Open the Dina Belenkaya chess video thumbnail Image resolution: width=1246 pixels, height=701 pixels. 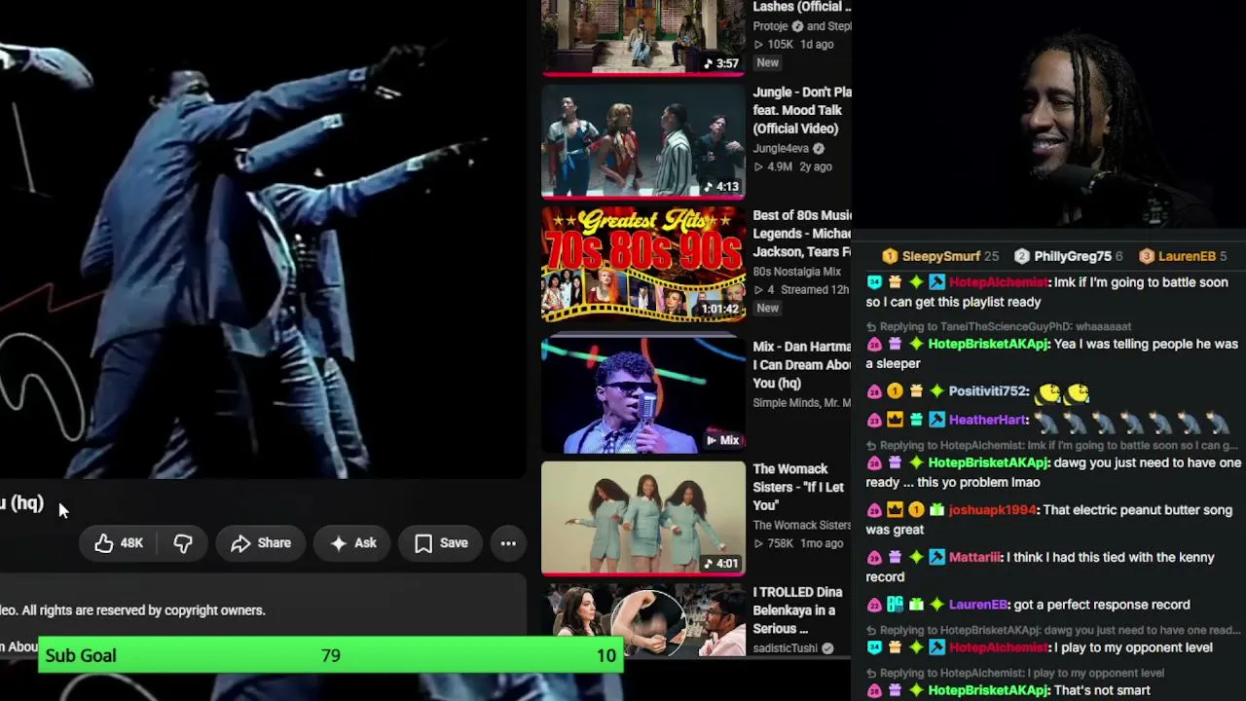point(643,620)
